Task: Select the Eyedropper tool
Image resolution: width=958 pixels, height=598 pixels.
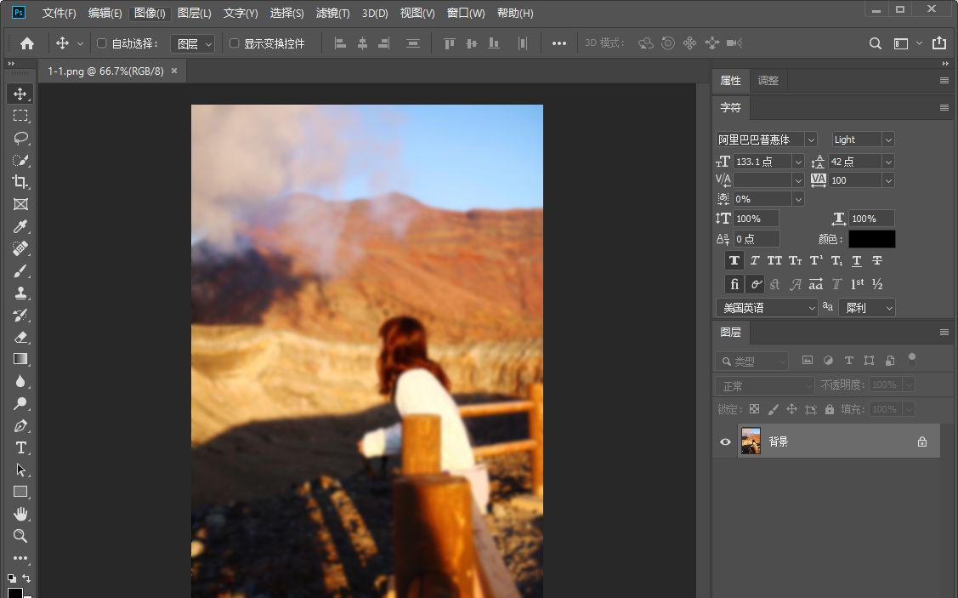Action: tap(20, 226)
